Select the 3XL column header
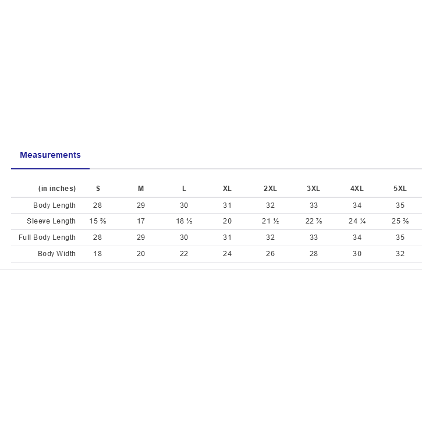The height and width of the screenshot is (422, 422). [314, 189]
